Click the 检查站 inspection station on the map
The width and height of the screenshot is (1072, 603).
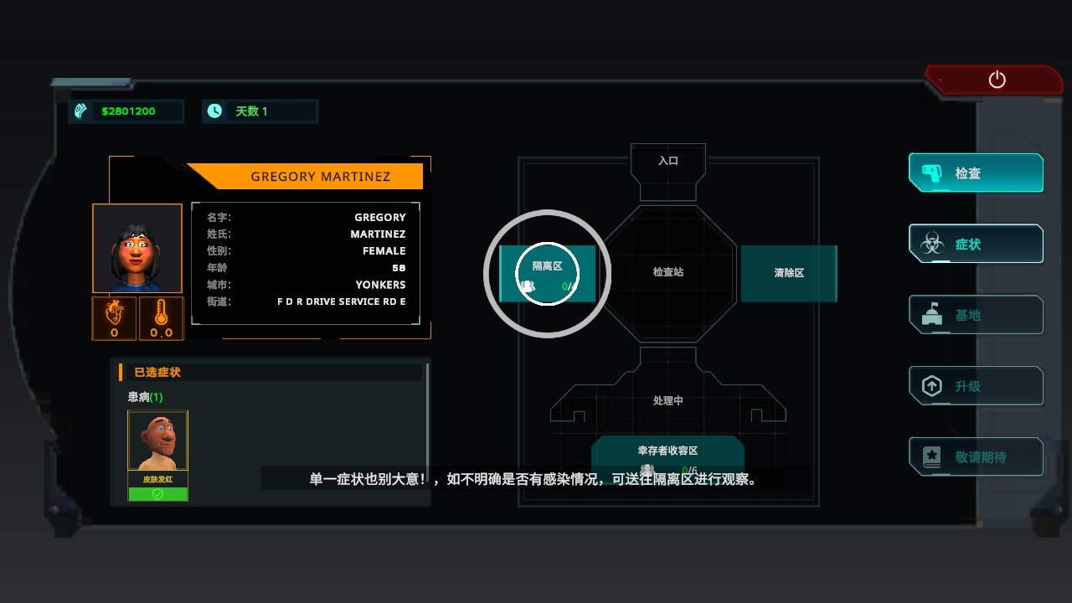pos(667,273)
